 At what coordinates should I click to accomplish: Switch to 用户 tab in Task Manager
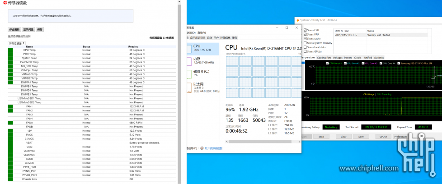(x=216, y=37)
